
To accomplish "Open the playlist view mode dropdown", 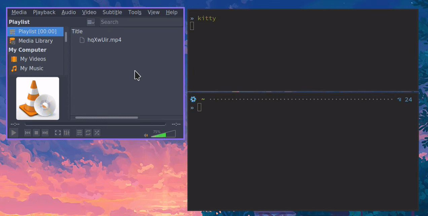I will click(91, 22).
